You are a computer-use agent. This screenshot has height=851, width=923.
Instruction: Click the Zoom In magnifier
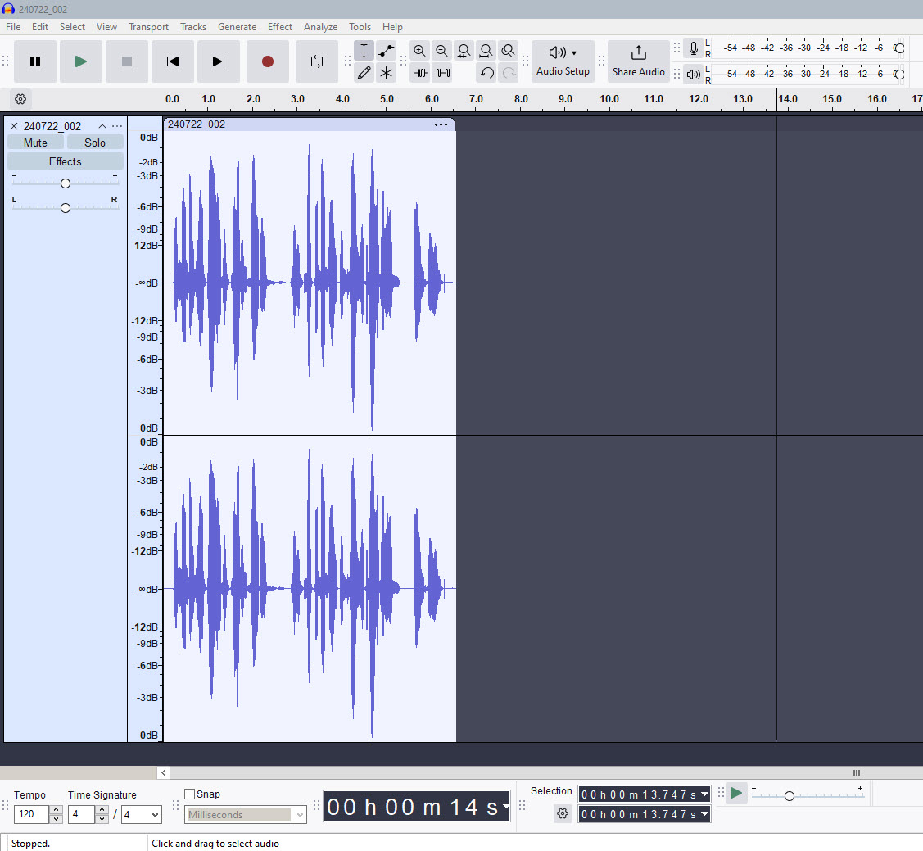pos(420,51)
